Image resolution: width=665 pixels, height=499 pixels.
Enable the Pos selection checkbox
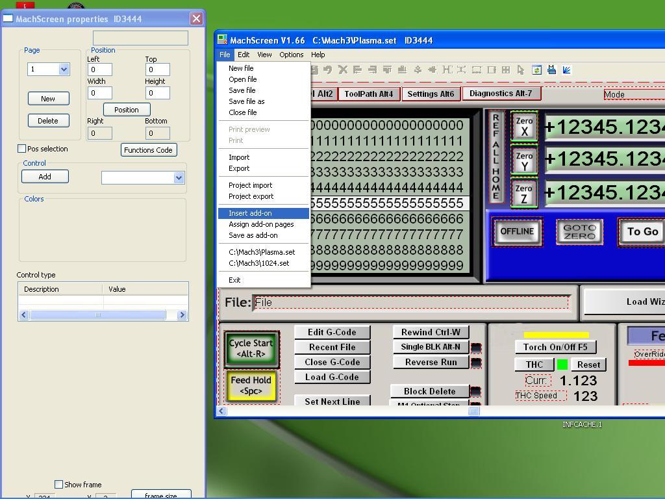coord(21,149)
